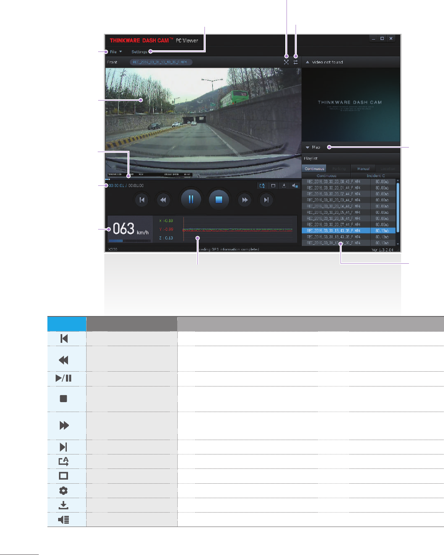The width and height of the screenshot is (444, 555).
Task: Click the 00:00:01 / 00:01:00 time readout
Action: 126,186
